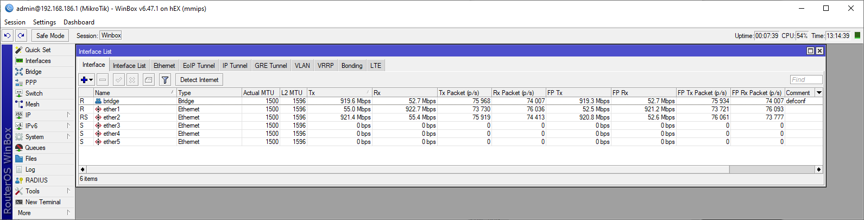Toggle Safe Mode
This screenshot has width=864, height=220.
click(50, 35)
